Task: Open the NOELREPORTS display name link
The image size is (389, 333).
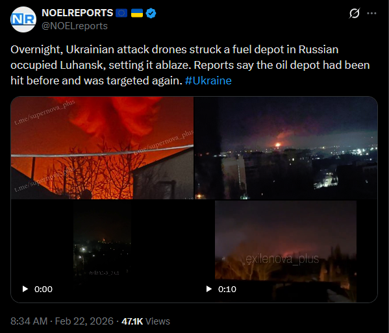Action: [x=77, y=13]
